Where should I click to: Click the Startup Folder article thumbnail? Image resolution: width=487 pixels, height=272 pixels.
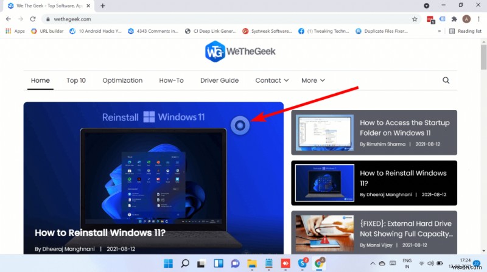324,133
